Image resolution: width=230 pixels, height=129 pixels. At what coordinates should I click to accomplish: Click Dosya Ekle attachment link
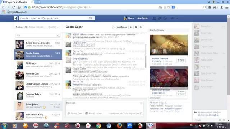74,113
